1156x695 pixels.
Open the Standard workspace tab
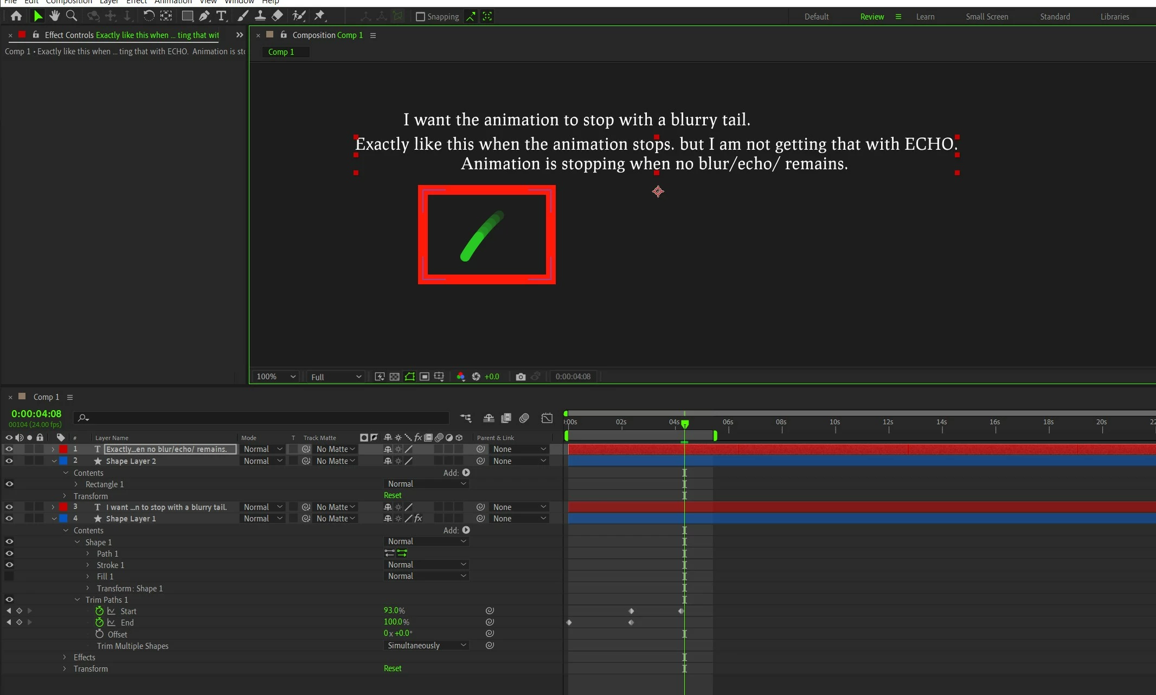click(1055, 17)
